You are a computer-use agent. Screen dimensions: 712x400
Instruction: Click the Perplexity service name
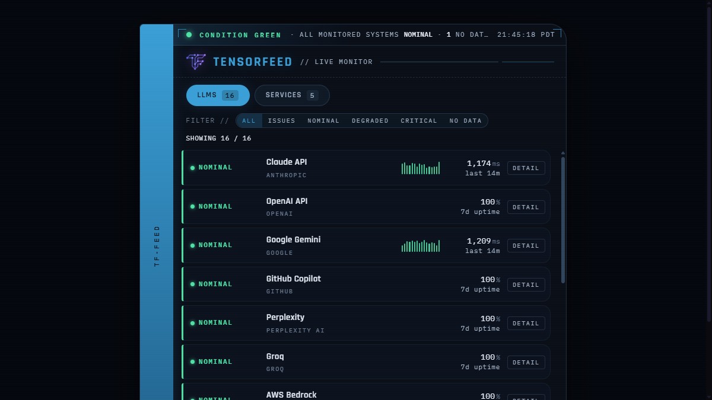pyautogui.click(x=285, y=318)
